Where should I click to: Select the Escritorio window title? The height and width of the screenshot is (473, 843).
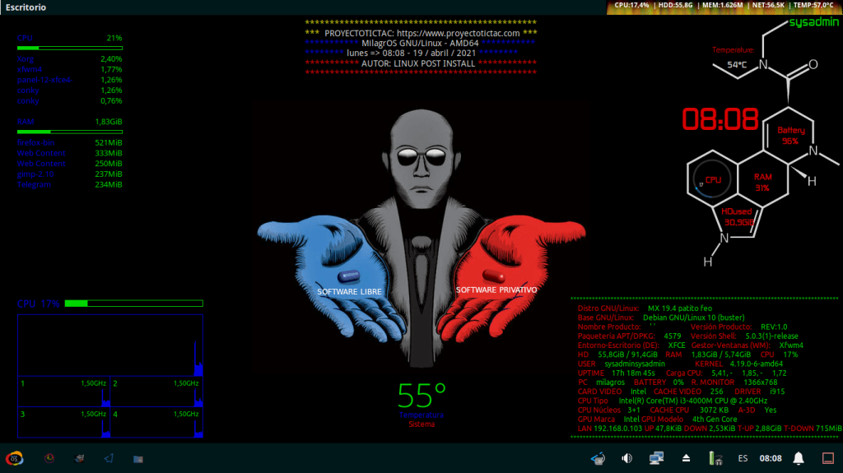tap(26, 7)
